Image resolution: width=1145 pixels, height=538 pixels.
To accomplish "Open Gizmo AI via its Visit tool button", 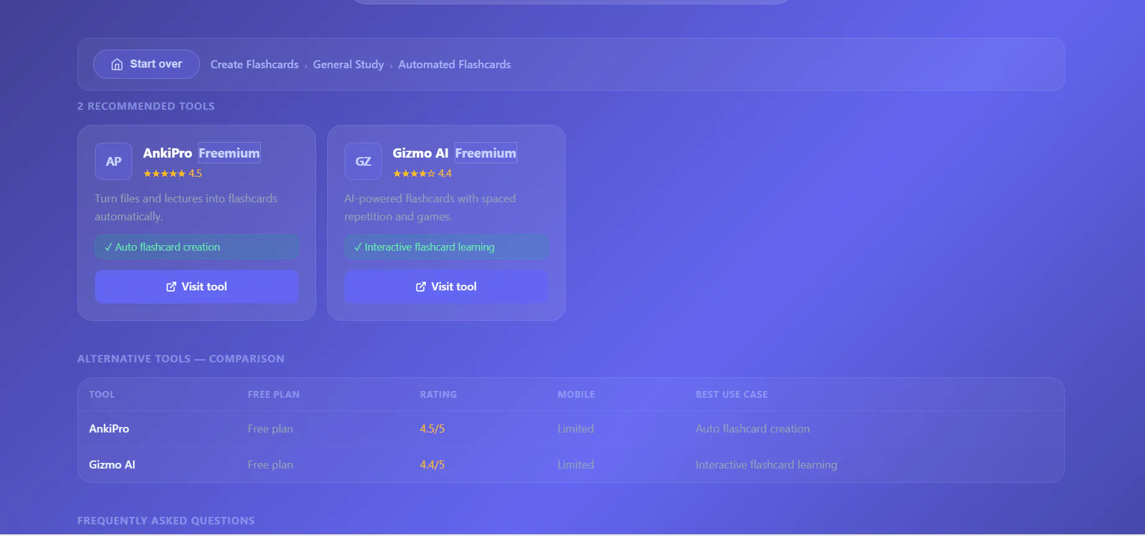I will (446, 287).
